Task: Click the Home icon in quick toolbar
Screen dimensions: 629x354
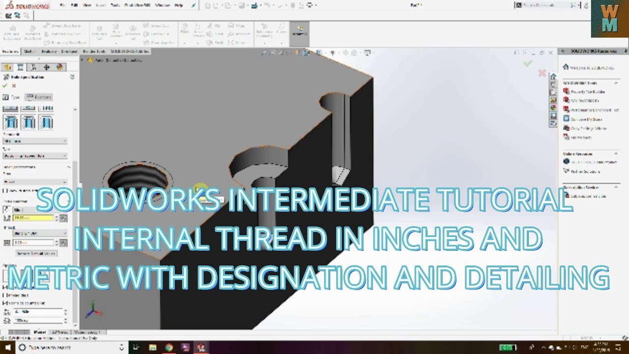Action: [x=208, y=5]
